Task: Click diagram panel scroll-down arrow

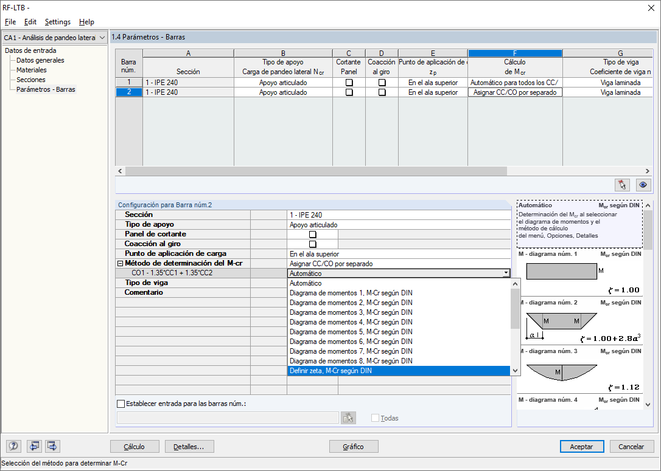Action: [x=648, y=405]
